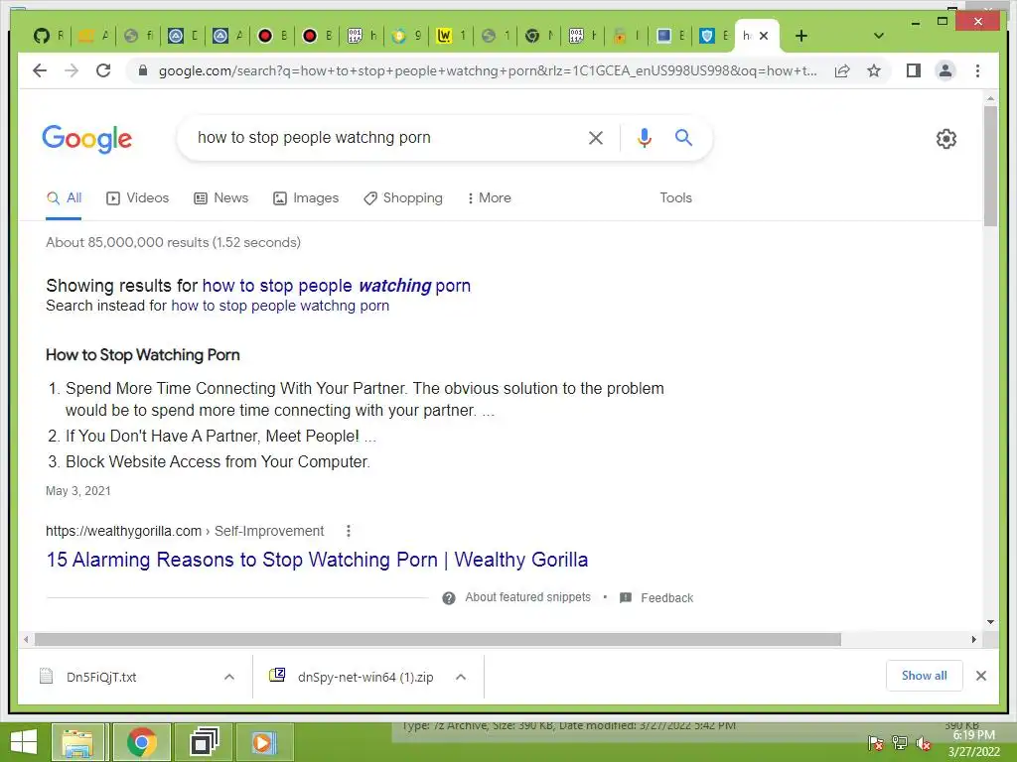1017x762 pixels.
Task: Open Chrome's three-dot menu
Action: coord(977,70)
